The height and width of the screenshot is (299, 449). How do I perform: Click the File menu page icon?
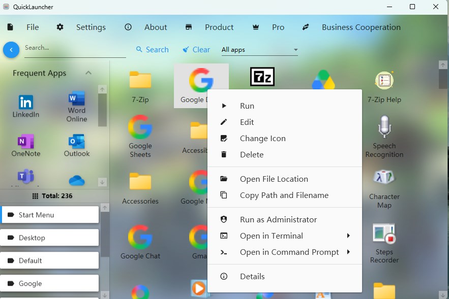(x=10, y=27)
